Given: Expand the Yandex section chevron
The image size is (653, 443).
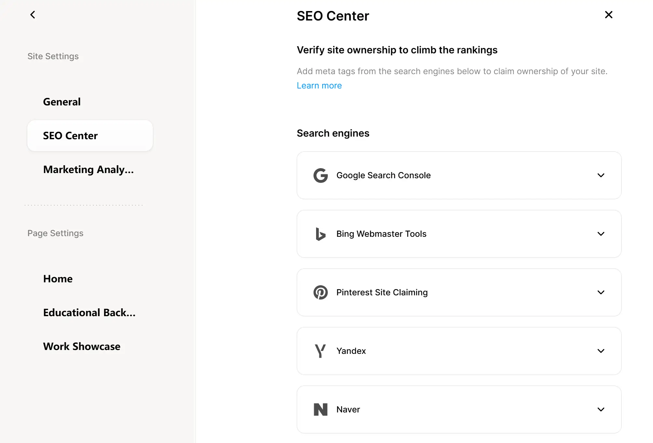Looking at the screenshot, I should 601,351.
